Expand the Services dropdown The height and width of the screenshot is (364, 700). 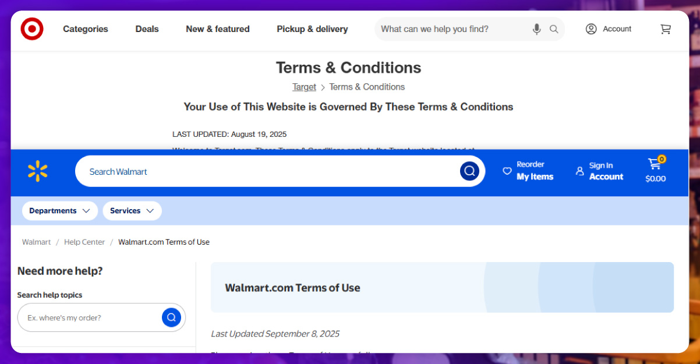132,211
